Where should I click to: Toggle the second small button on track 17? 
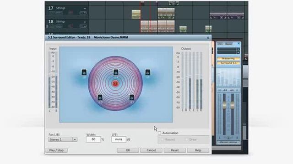point(59,13)
